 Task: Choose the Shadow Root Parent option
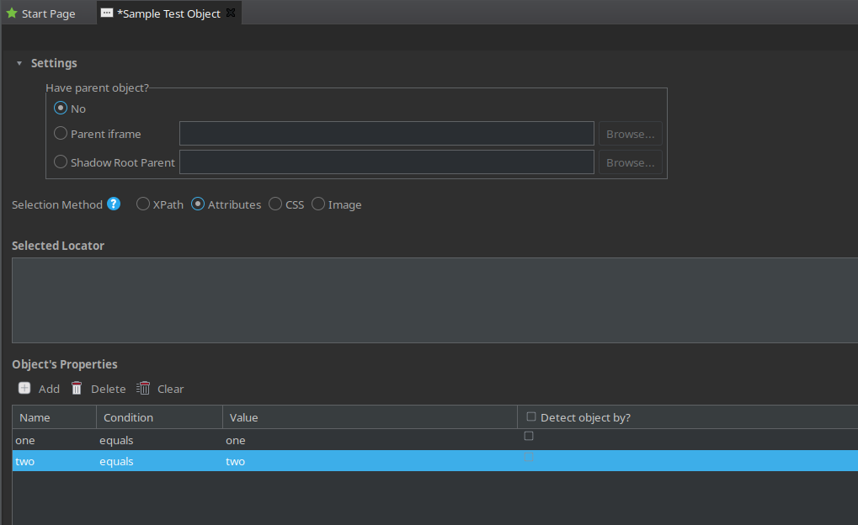tap(61, 162)
